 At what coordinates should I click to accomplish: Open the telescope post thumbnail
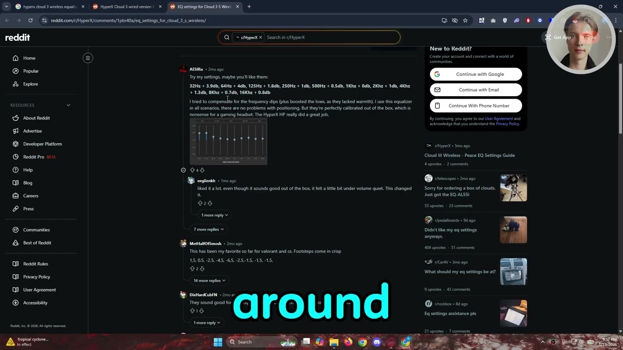513,188
